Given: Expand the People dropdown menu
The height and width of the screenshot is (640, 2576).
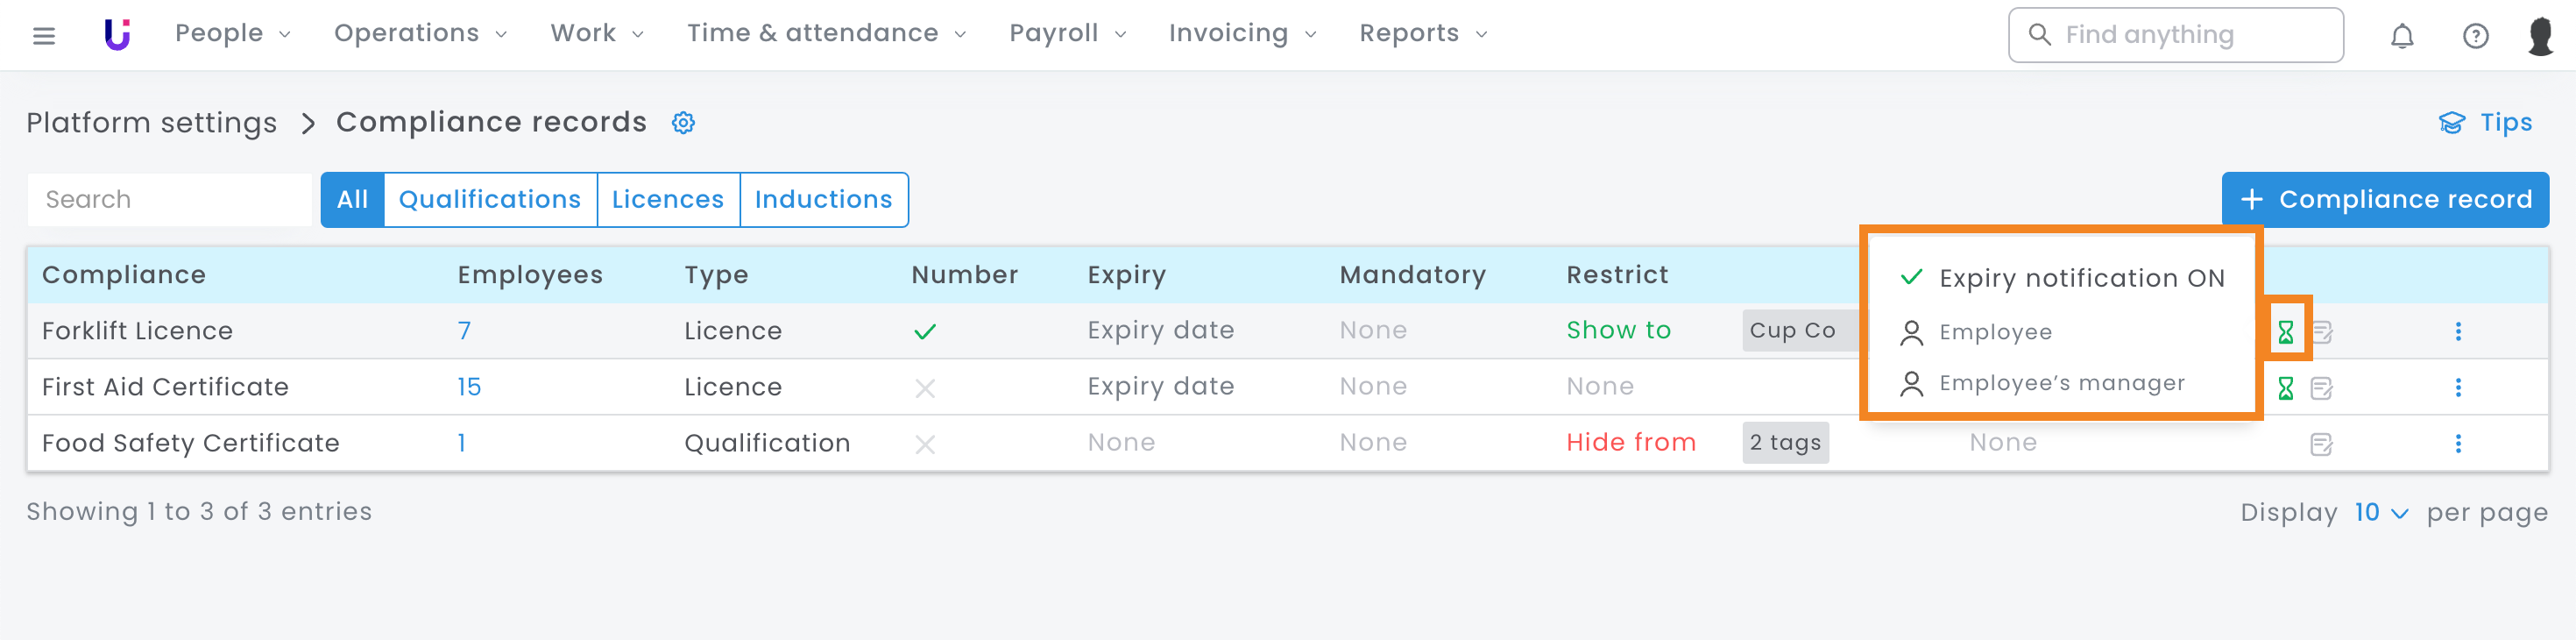Looking at the screenshot, I should 233,34.
